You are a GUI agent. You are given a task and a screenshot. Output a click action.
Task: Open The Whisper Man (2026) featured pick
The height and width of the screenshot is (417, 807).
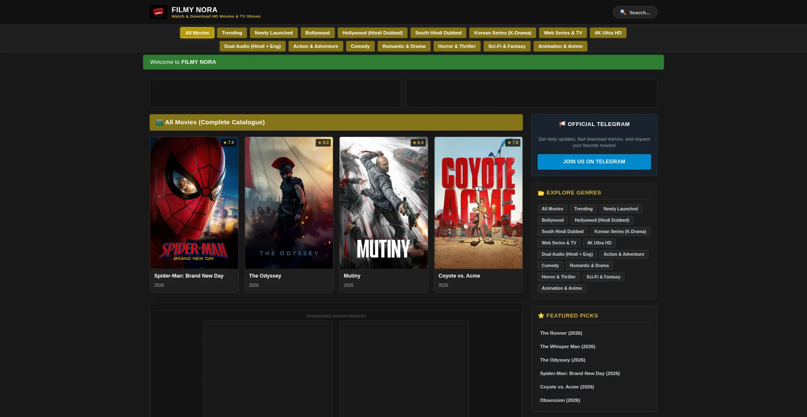coord(567,346)
